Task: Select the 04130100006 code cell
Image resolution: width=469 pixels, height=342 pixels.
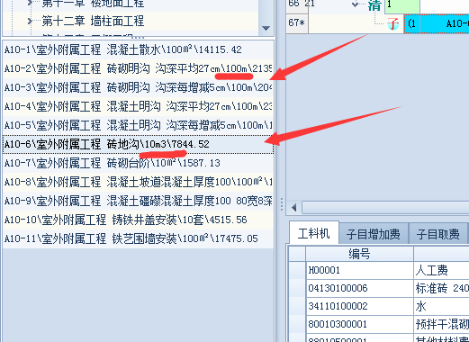Action: (359, 288)
